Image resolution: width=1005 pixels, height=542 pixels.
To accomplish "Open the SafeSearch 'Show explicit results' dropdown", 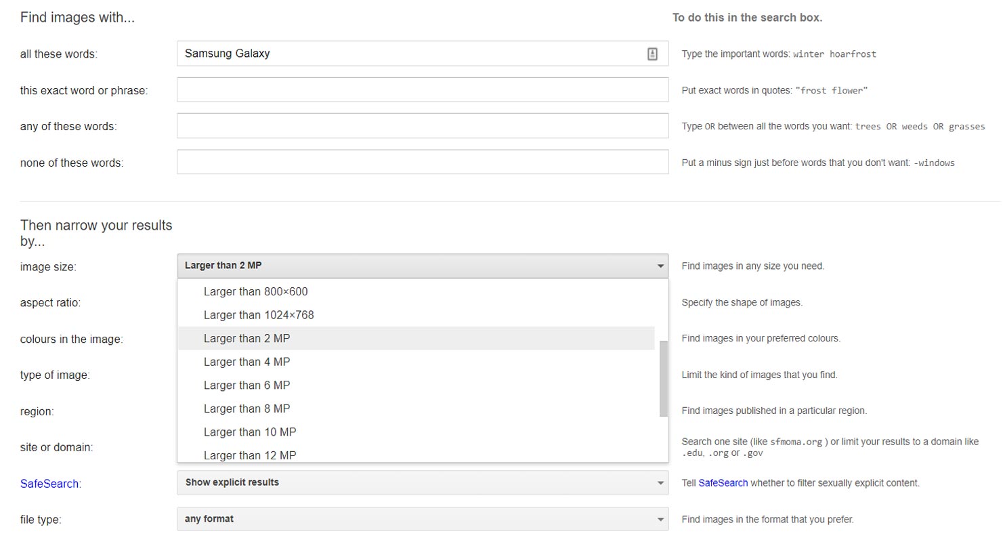I will click(423, 483).
